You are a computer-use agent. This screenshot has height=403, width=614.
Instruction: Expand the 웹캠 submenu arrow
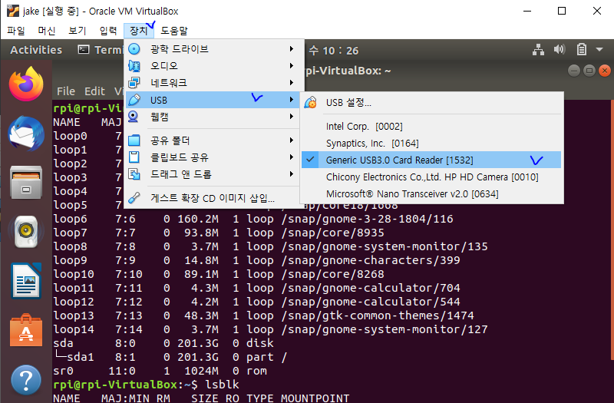point(292,117)
